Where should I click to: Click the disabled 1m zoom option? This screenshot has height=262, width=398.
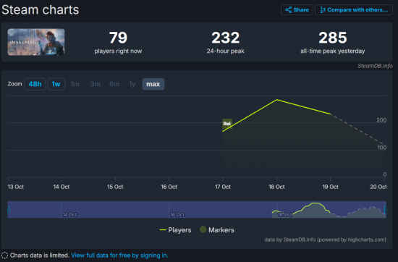tap(75, 84)
